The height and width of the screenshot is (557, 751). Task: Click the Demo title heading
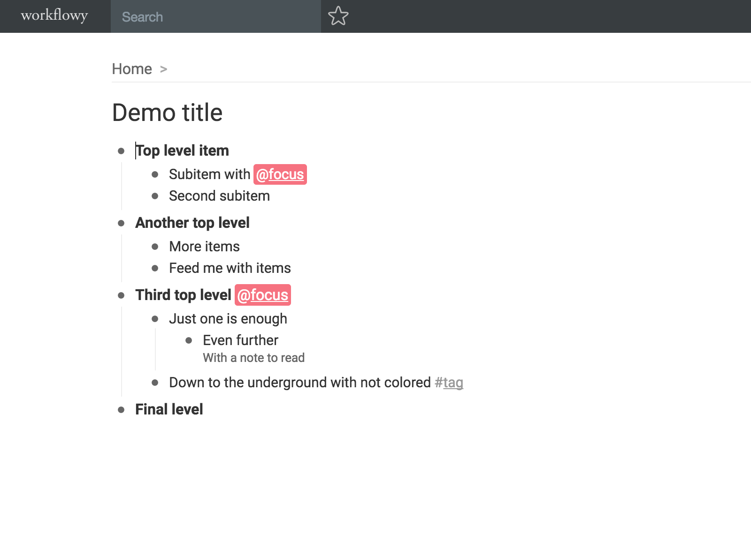coord(167,113)
